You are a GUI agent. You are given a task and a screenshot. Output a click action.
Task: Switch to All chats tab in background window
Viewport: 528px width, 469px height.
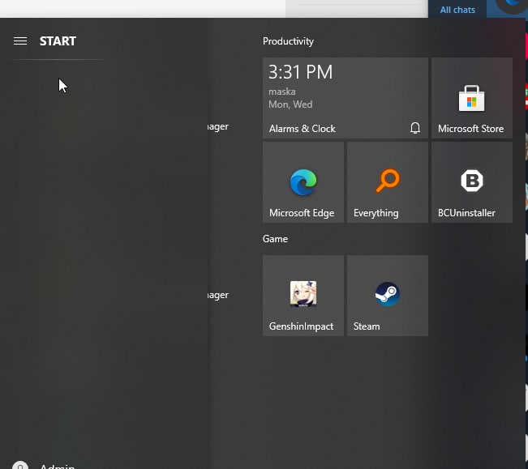[457, 10]
